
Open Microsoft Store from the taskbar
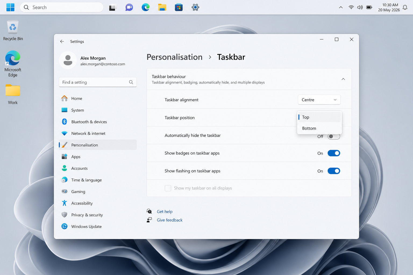click(x=179, y=7)
